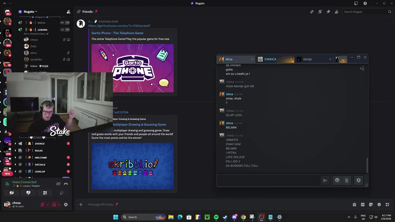Open the Multiplayer Drawing & Guessing Game link
This screenshot has height=222, width=395.
pos(139,125)
